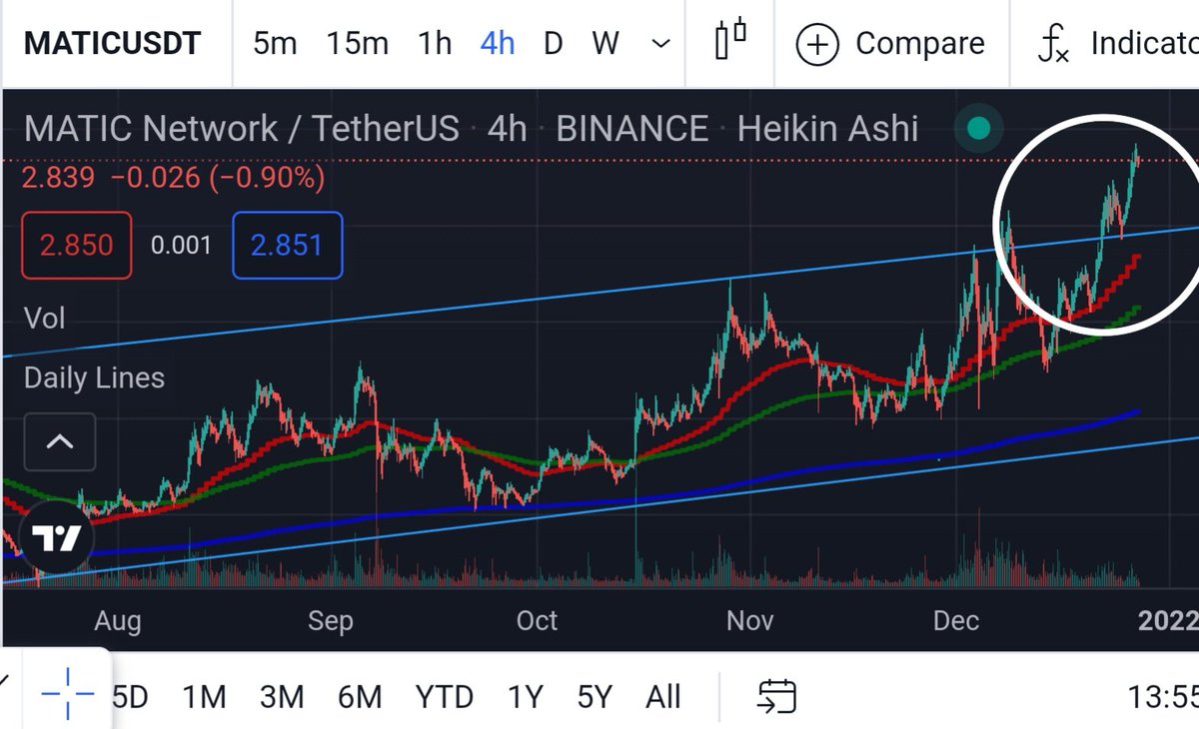The height and width of the screenshot is (729, 1199).
Task: Click the 0.001 spread value
Action: [181, 245]
